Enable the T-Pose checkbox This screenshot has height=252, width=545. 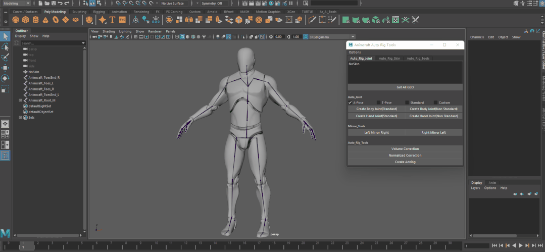coord(378,103)
